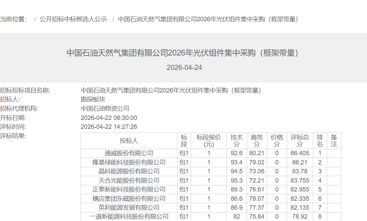
Task: Click the 天合光能股份有限公司 cell
Action: coord(129,181)
